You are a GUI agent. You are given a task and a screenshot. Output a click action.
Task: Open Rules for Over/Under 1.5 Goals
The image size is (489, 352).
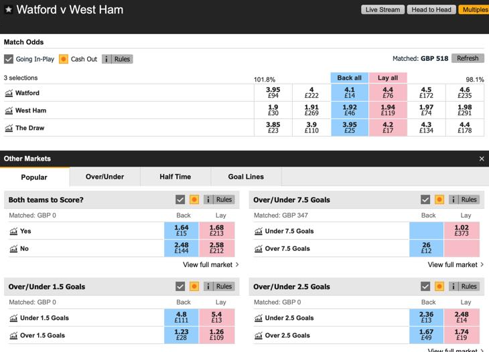pos(219,286)
